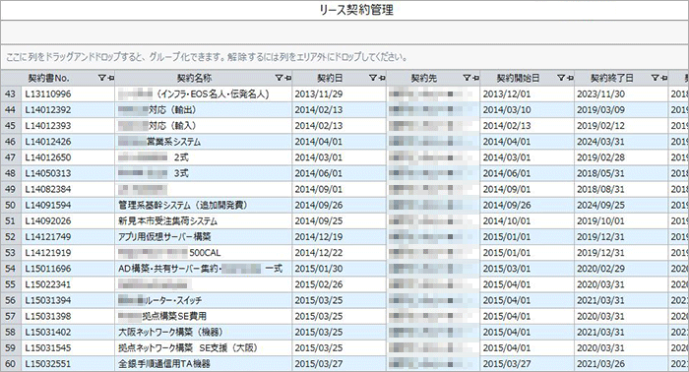Select contract number L15031398
The width and height of the screenshot is (689, 372).
[x=68, y=316]
